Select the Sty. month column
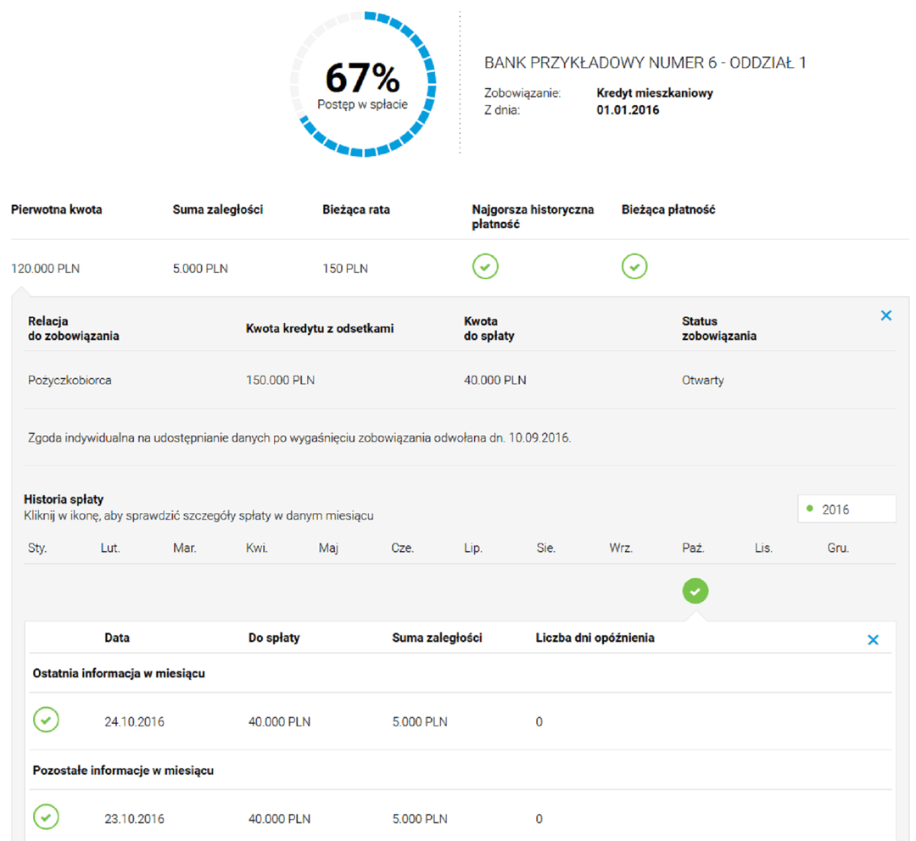 (37, 549)
